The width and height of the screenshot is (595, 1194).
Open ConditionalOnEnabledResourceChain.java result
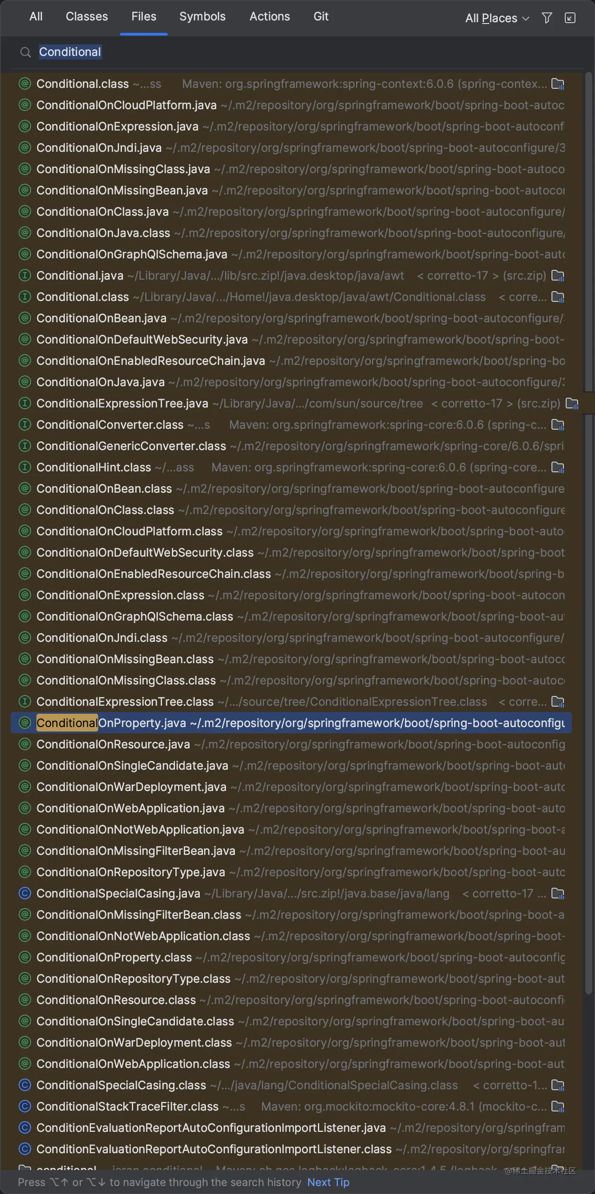coord(291,361)
